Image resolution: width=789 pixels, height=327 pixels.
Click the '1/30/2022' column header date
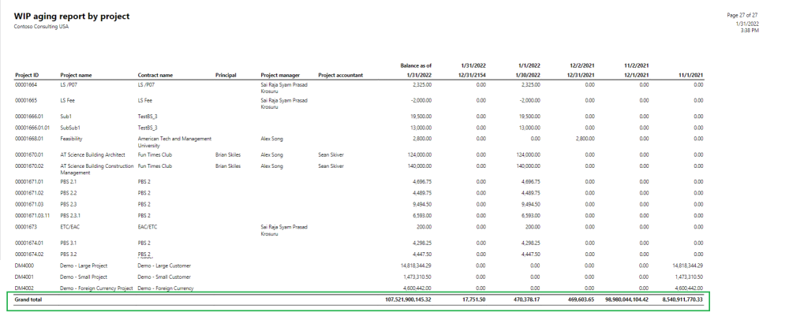(x=529, y=76)
